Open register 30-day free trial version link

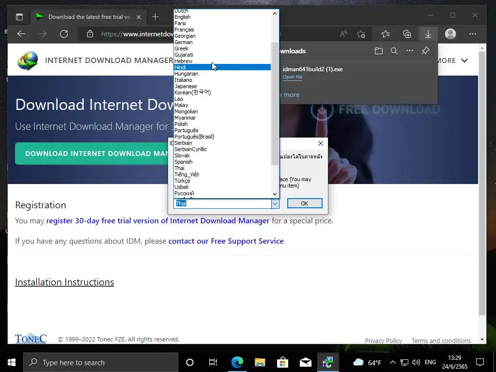(x=157, y=221)
